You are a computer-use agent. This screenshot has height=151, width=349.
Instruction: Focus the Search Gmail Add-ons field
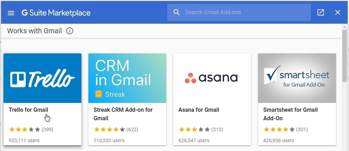click(x=244, y=12)
